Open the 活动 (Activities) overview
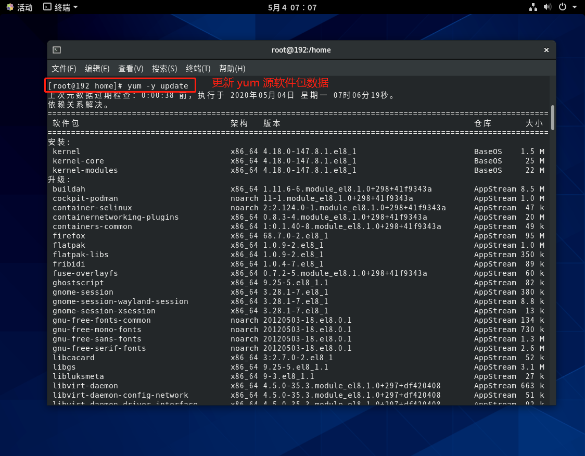Image resolution: width=585 pixels, height=456 pixels. pos(19,7)
